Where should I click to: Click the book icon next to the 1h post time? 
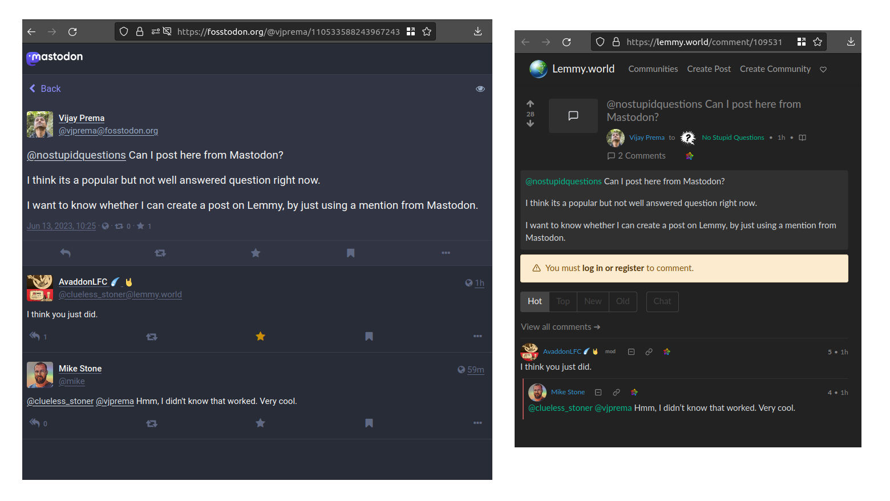coord(802,138)
